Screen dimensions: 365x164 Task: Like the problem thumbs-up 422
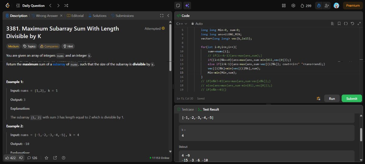(10, 158)
